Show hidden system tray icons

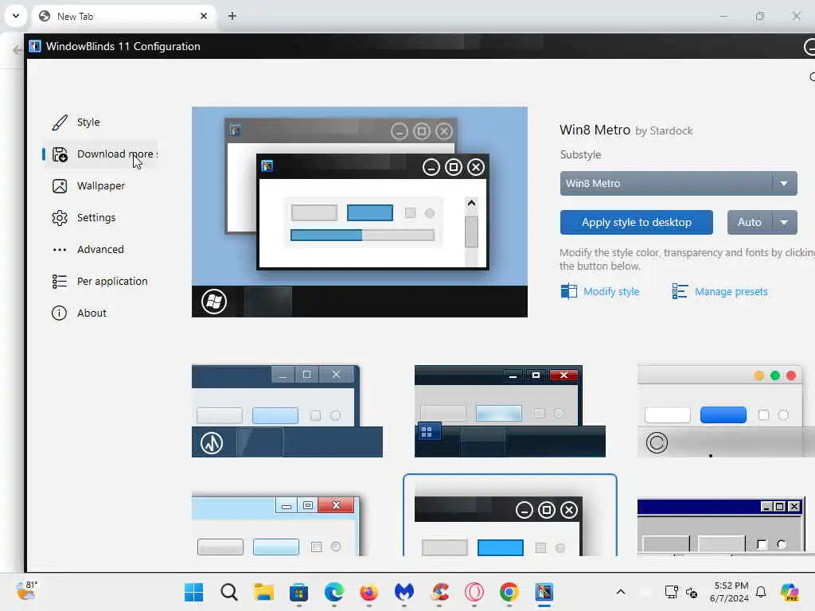click(x=621, y=592)
